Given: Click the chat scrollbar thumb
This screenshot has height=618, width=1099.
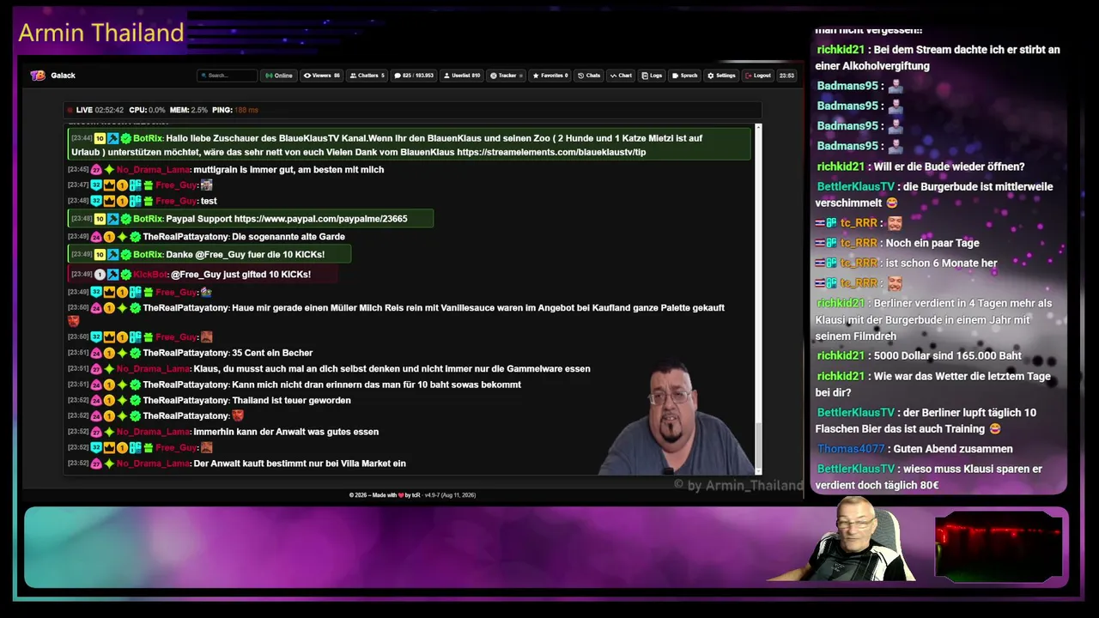Looking at the screenshot, I should pyautogui.click(x=757, y=446).
